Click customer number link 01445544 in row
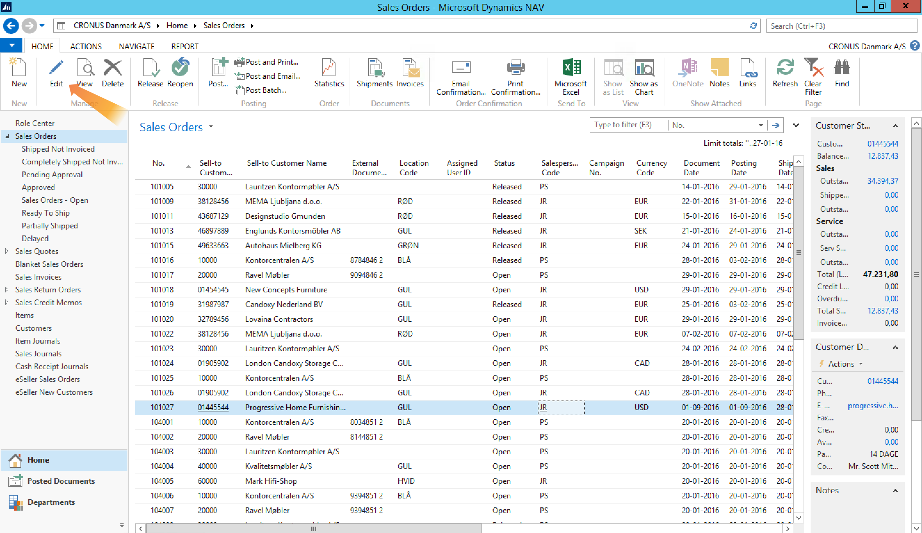Screen dimensions: 922x533 pos(213,407)
